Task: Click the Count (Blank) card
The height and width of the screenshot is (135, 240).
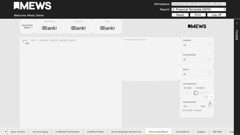Action: [107, 26]
